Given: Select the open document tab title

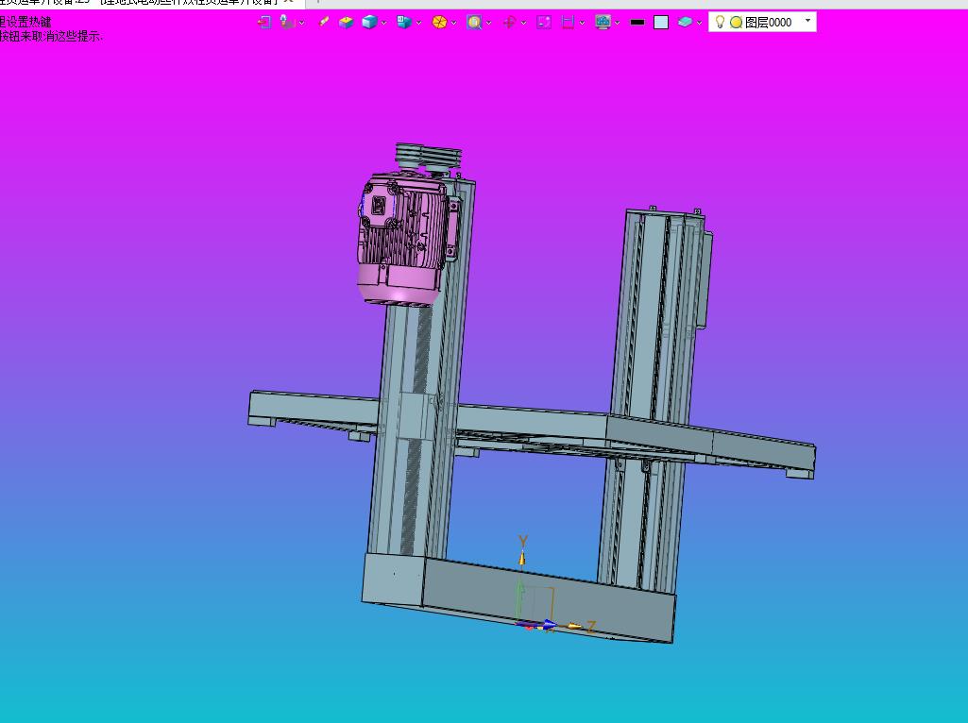Looking at the screenshot, I should [x=139, y=2].
